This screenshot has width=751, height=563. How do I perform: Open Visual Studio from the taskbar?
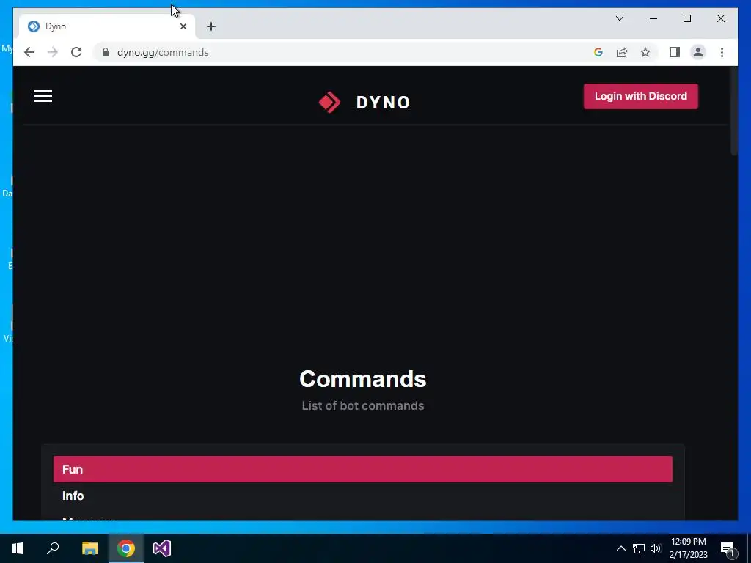(162, 548)
